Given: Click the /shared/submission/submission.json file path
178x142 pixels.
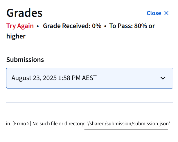Looking at the screenshot, I should (x=128, y=124).
